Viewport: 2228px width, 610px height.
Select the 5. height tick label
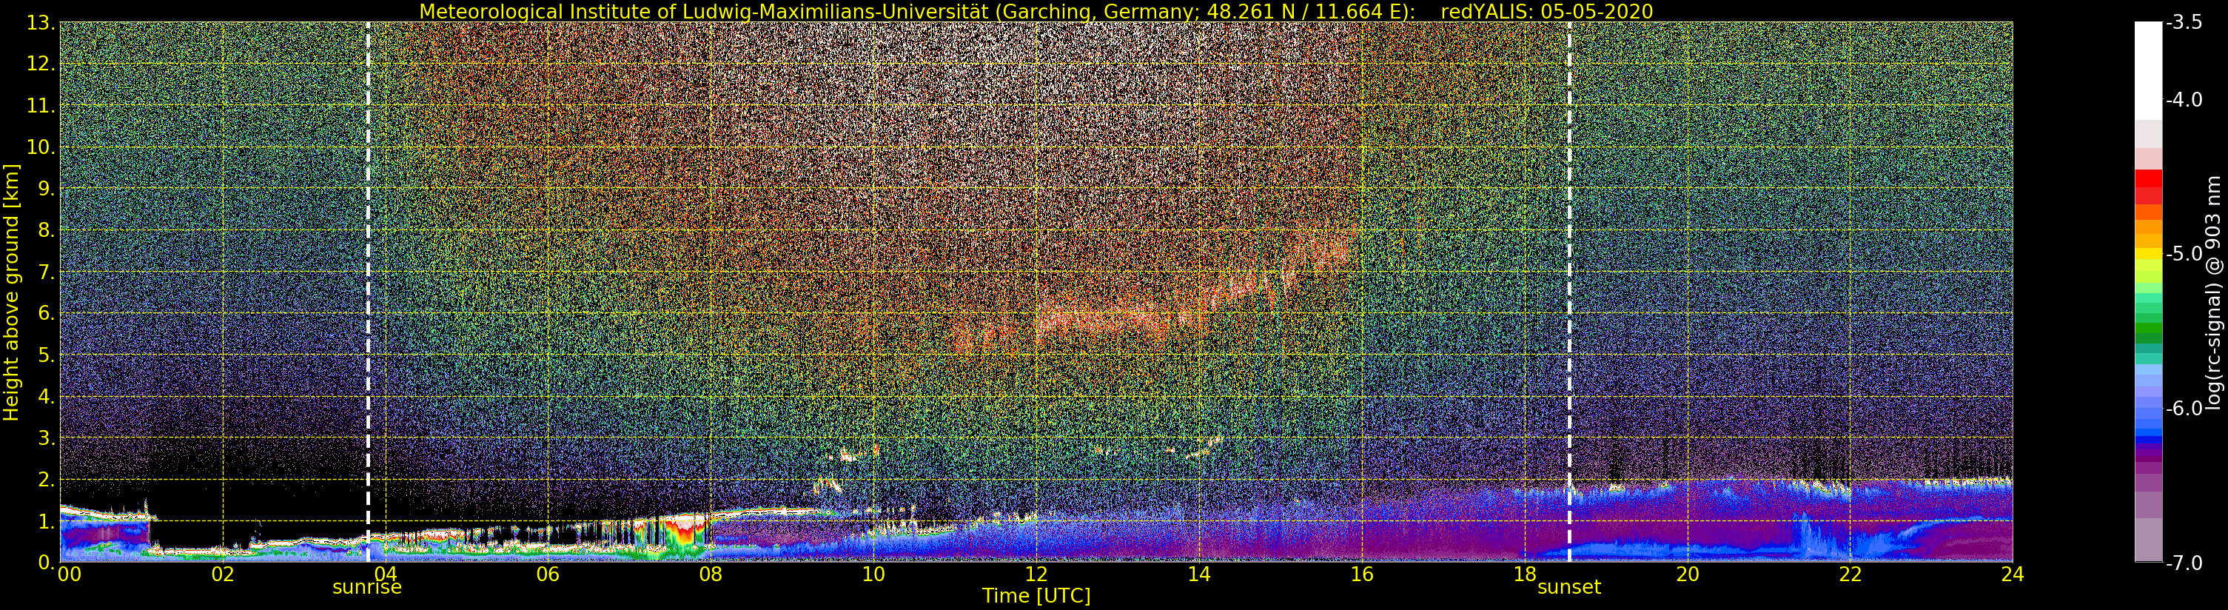[x=47, y=355]
